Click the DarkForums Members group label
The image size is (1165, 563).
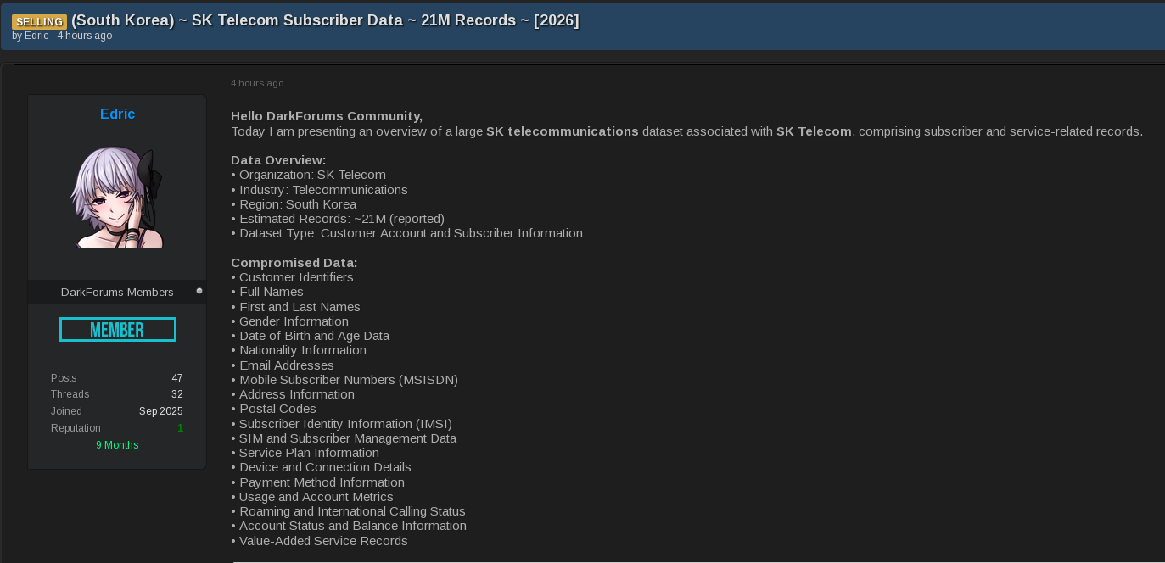[x=117, y=292]
